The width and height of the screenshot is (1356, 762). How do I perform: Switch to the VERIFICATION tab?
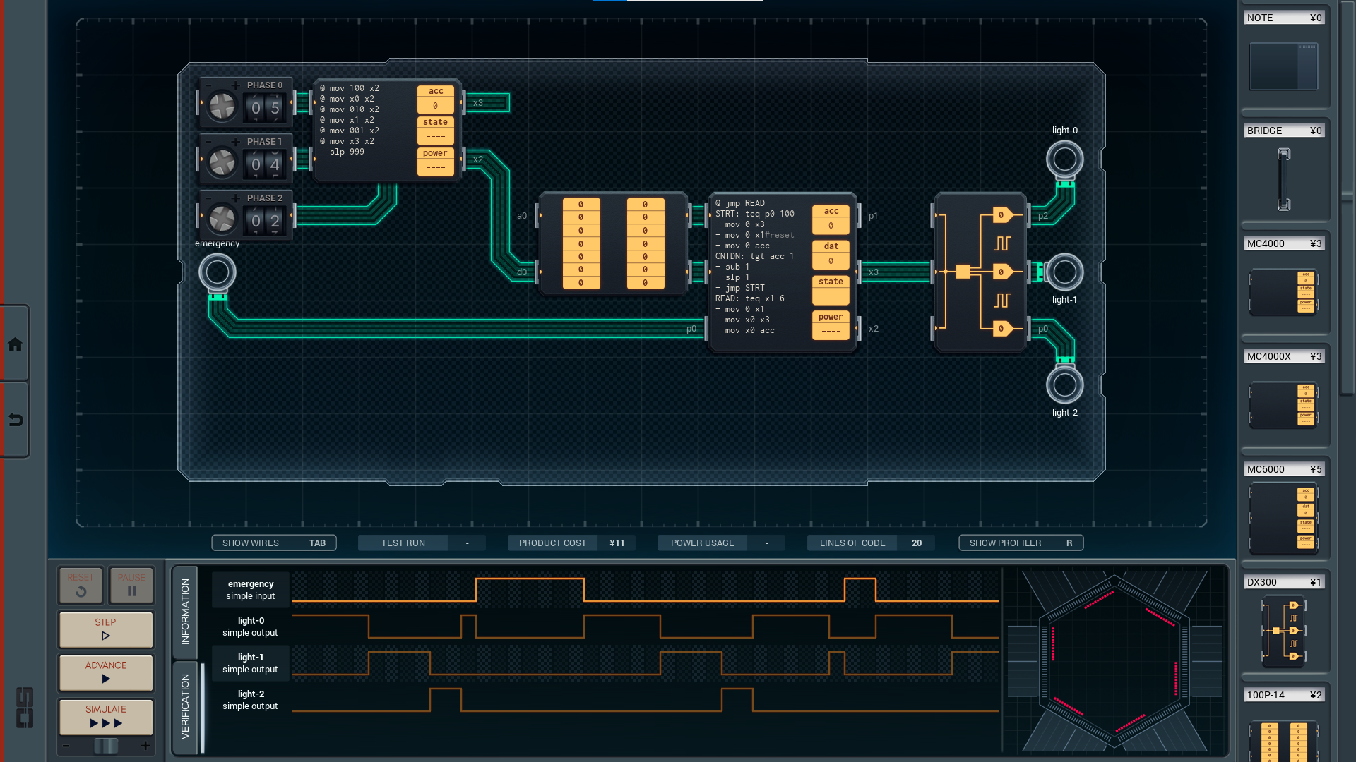point(185,706)
